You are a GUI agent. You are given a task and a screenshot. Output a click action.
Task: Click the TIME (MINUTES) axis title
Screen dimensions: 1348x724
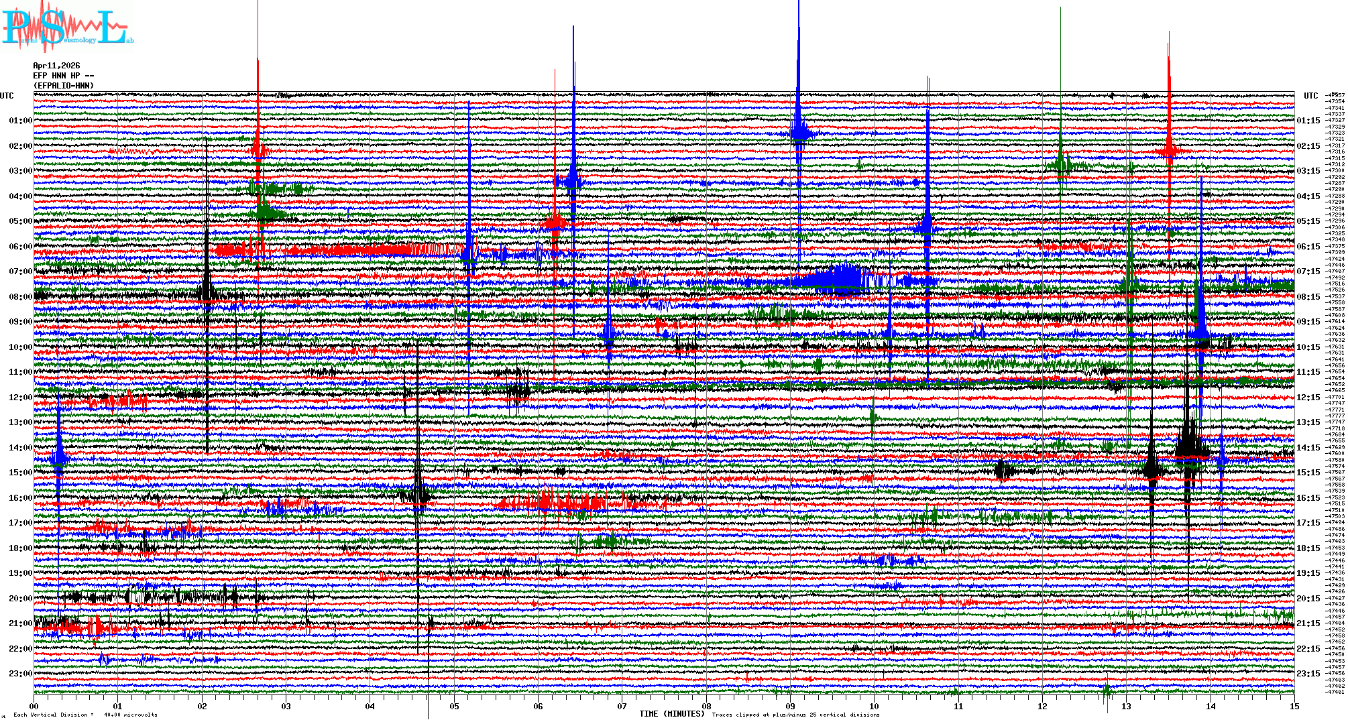click(672, 714)
